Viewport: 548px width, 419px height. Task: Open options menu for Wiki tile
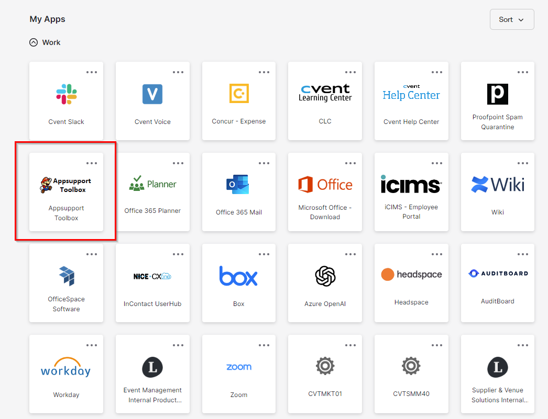tap(522, 163)
